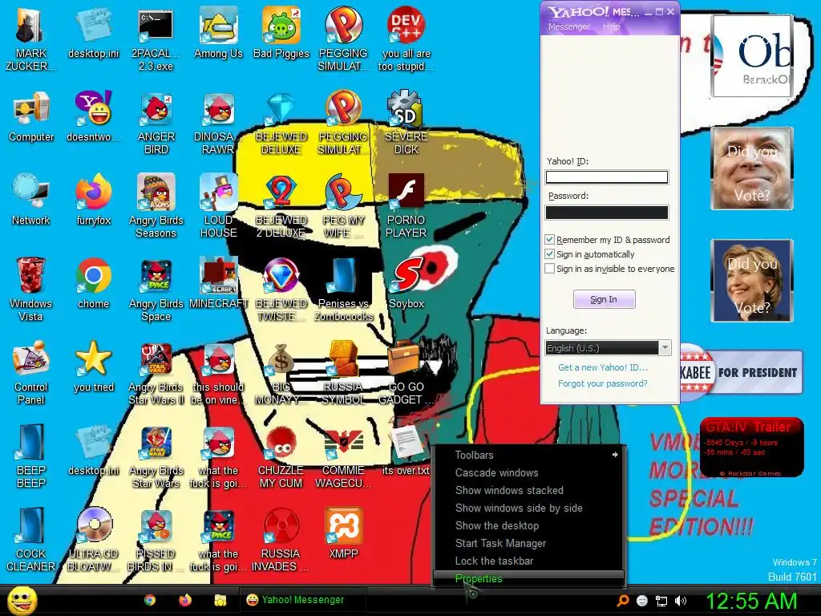Viewport: 821px width, 616px height.
Task: Open the its over.txt file
Action: click(406, 451)
